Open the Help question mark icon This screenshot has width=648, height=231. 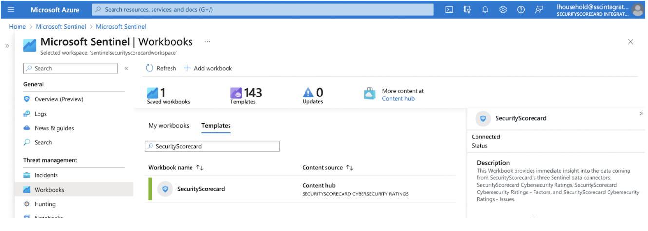click(521, 10)
